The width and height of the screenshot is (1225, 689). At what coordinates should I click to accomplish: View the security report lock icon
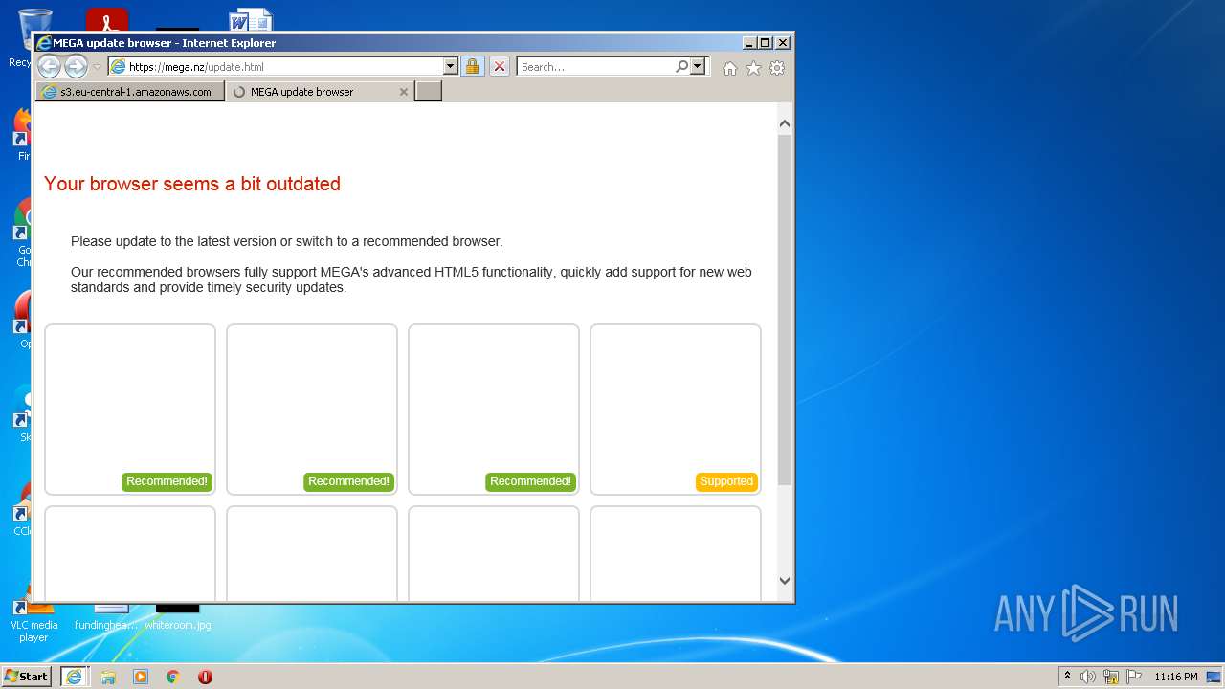pos(472,66)
